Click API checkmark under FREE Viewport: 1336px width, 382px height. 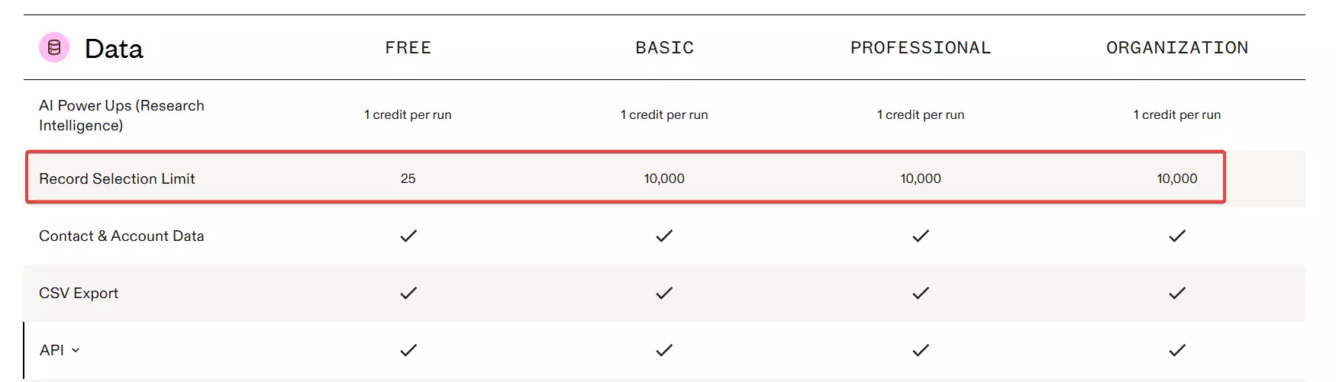(x=408, y=350)
